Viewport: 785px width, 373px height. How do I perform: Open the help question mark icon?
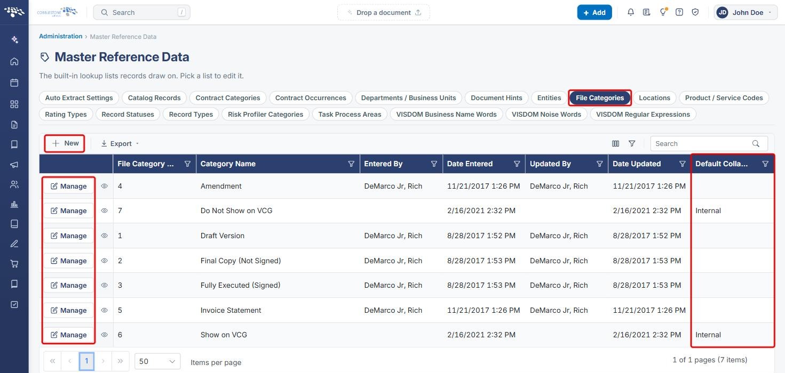[x=679, y=12]
